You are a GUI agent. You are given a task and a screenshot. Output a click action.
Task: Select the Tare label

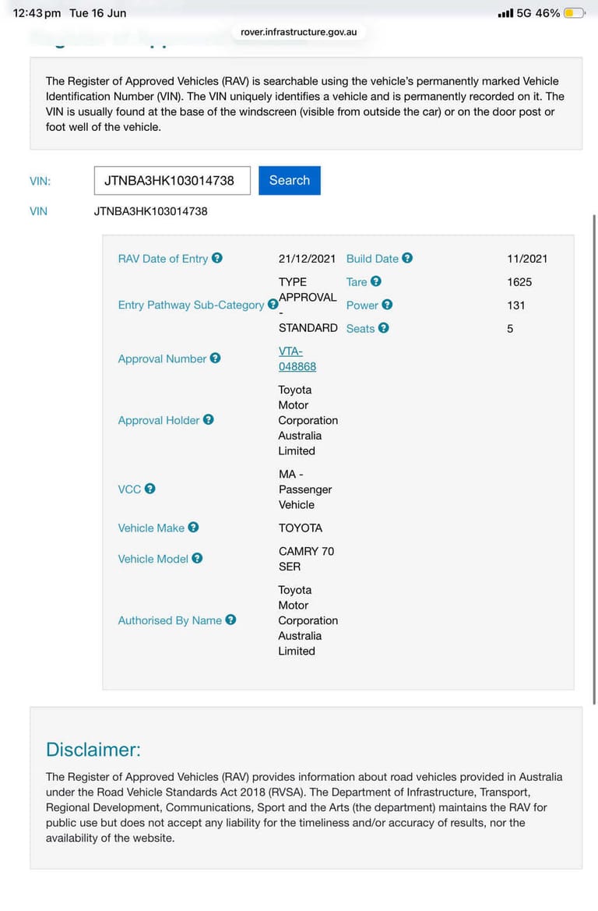click(357, 282)
